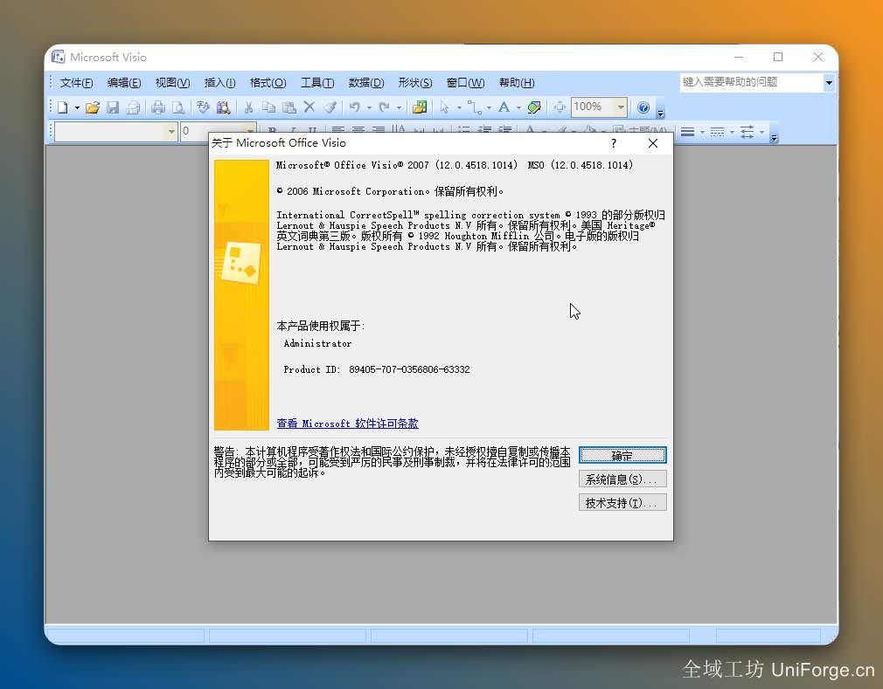883x689 pixels.
Task: Open the 编辑(E) menu
Action: (124, 83)
